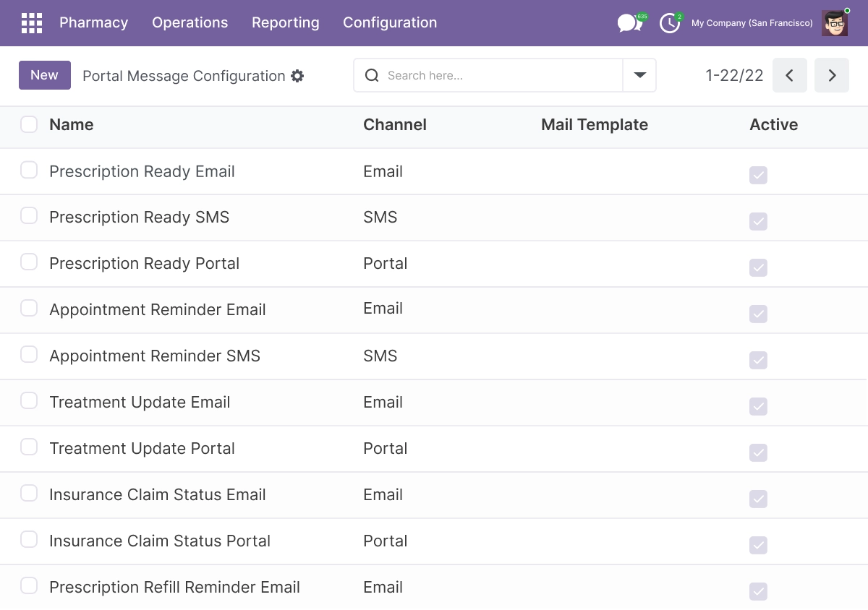Screen dimensions: 868x610
Task: Open the Configuration menu
Action: pos(390,23)
